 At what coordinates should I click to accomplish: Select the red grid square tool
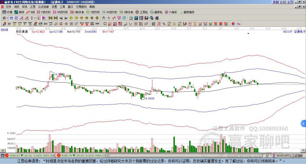[x=136, y=24]
